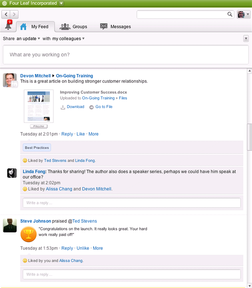252x288 pixels.
Task: Click inside the top search field
Action: point(182,14)
